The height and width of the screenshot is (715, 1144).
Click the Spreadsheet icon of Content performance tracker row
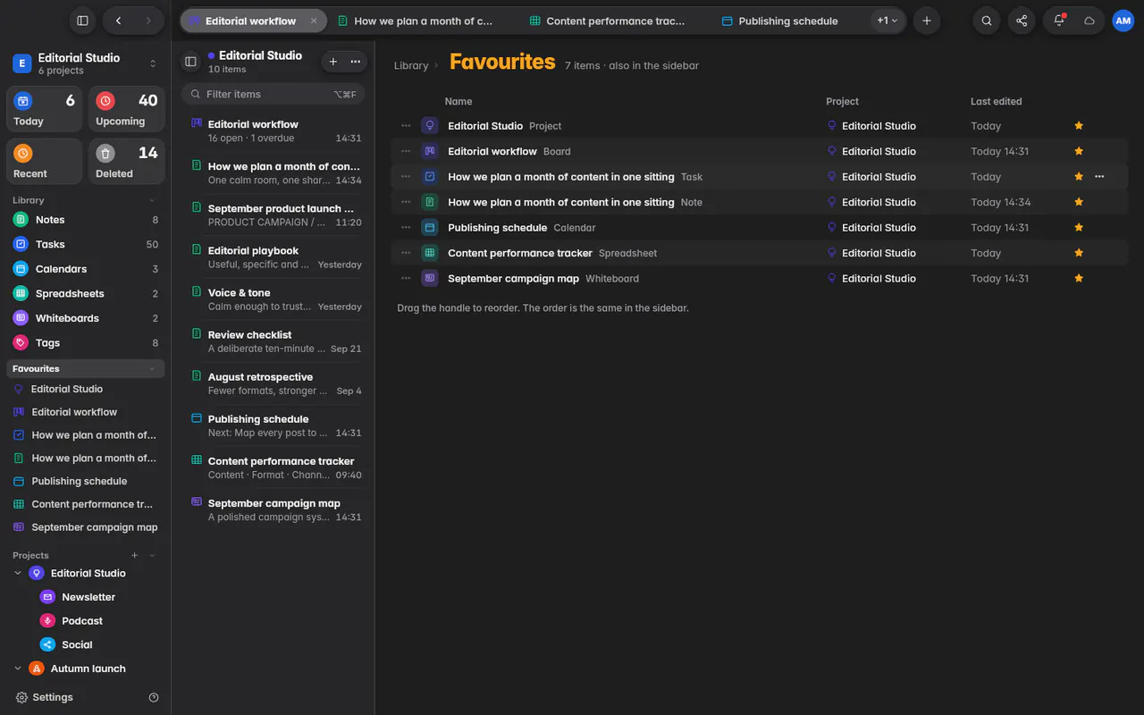(x=430, y=253)
